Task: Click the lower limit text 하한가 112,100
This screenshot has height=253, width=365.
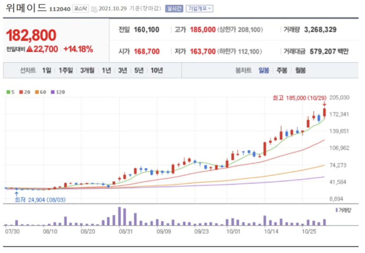Action: point(240,51)
